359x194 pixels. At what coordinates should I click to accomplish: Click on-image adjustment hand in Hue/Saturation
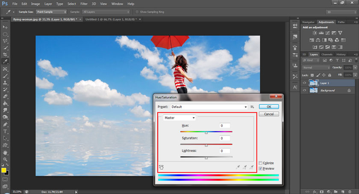161,167
